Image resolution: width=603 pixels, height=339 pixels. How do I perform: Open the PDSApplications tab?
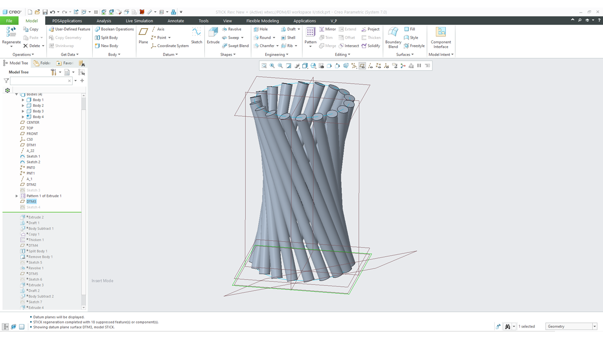[67, 21]
